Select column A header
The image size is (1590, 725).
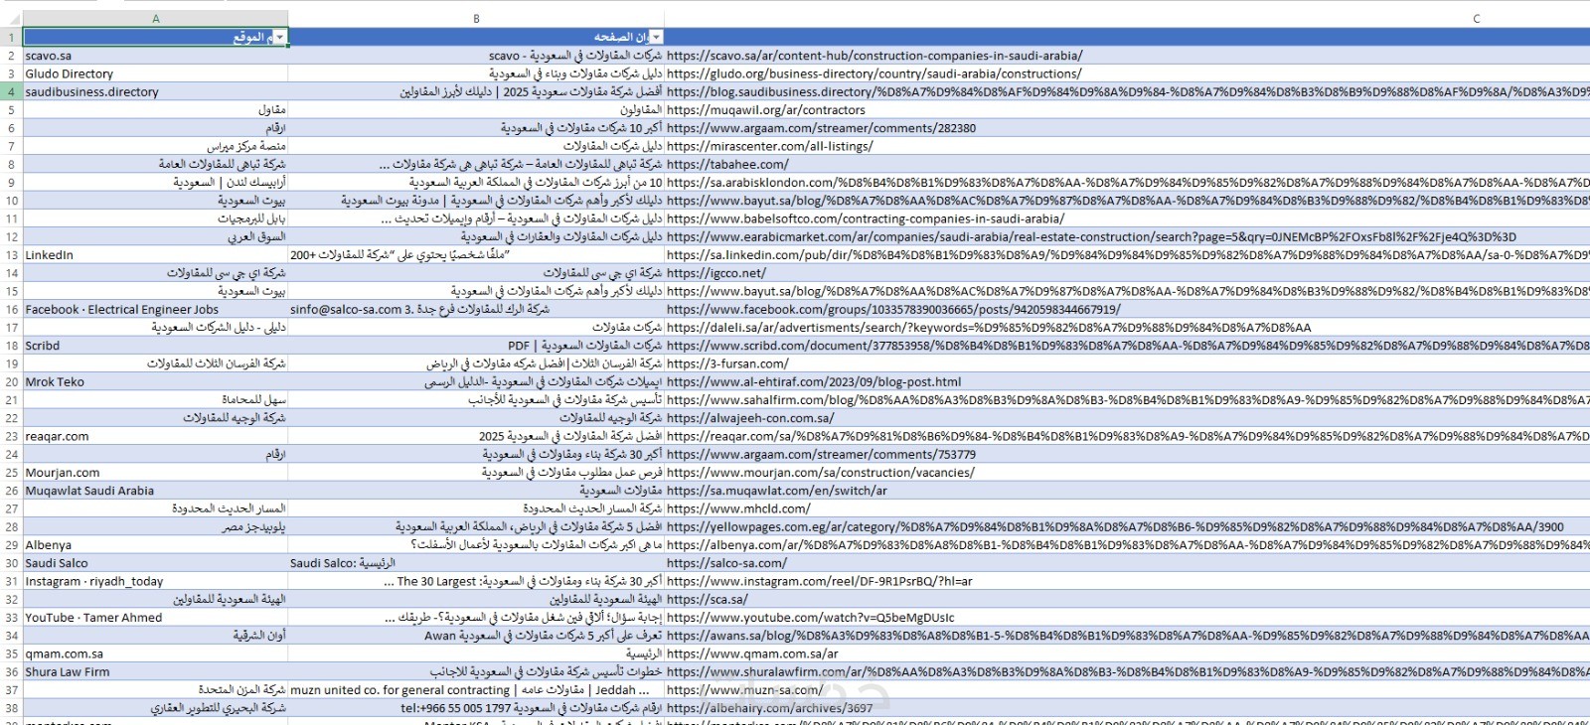[155, 19]
